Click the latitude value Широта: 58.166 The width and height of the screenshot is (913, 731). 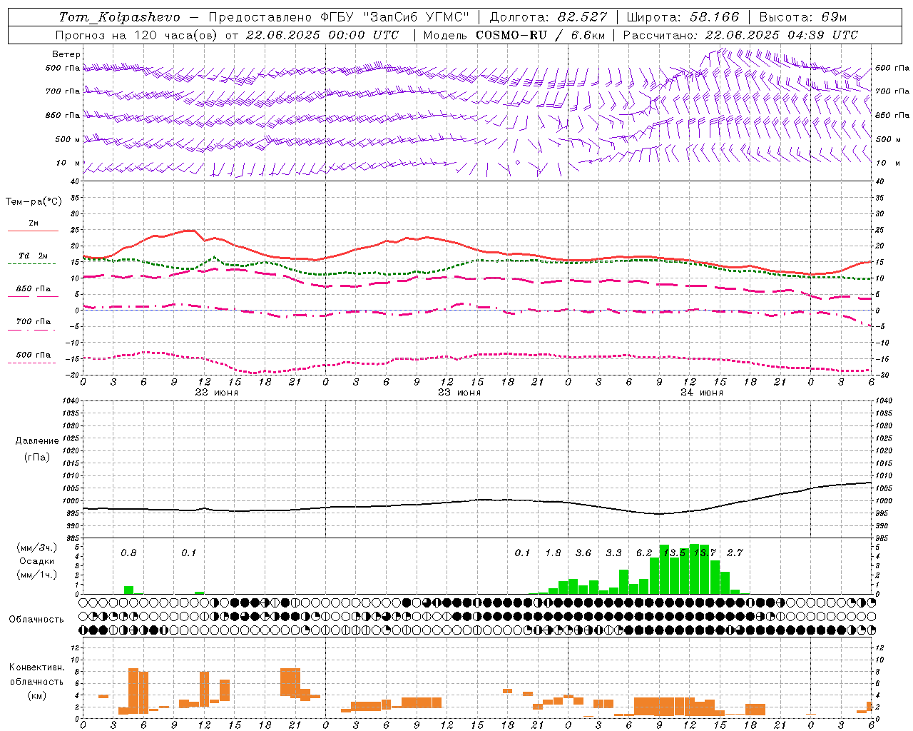[x=683, y=17]
